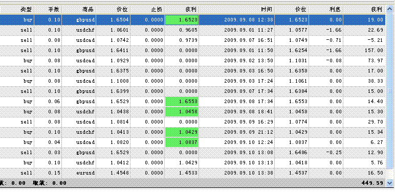Click the time 2009.09.10 13:13
The height and width of the screenshot is (196, 395).
click(x=248, y=163)
